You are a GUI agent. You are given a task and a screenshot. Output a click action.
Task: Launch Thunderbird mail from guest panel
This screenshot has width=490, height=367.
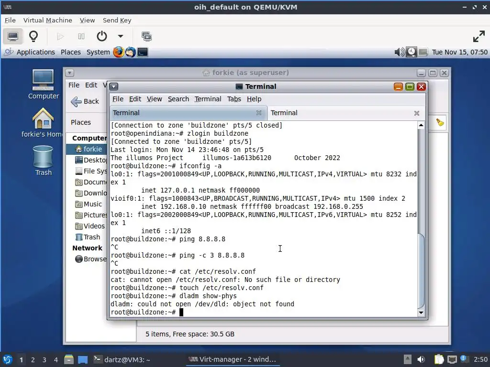click(130, 52)
